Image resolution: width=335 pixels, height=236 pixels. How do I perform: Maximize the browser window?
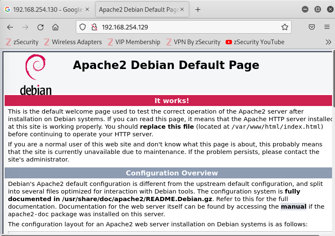(x=317, y=9)
